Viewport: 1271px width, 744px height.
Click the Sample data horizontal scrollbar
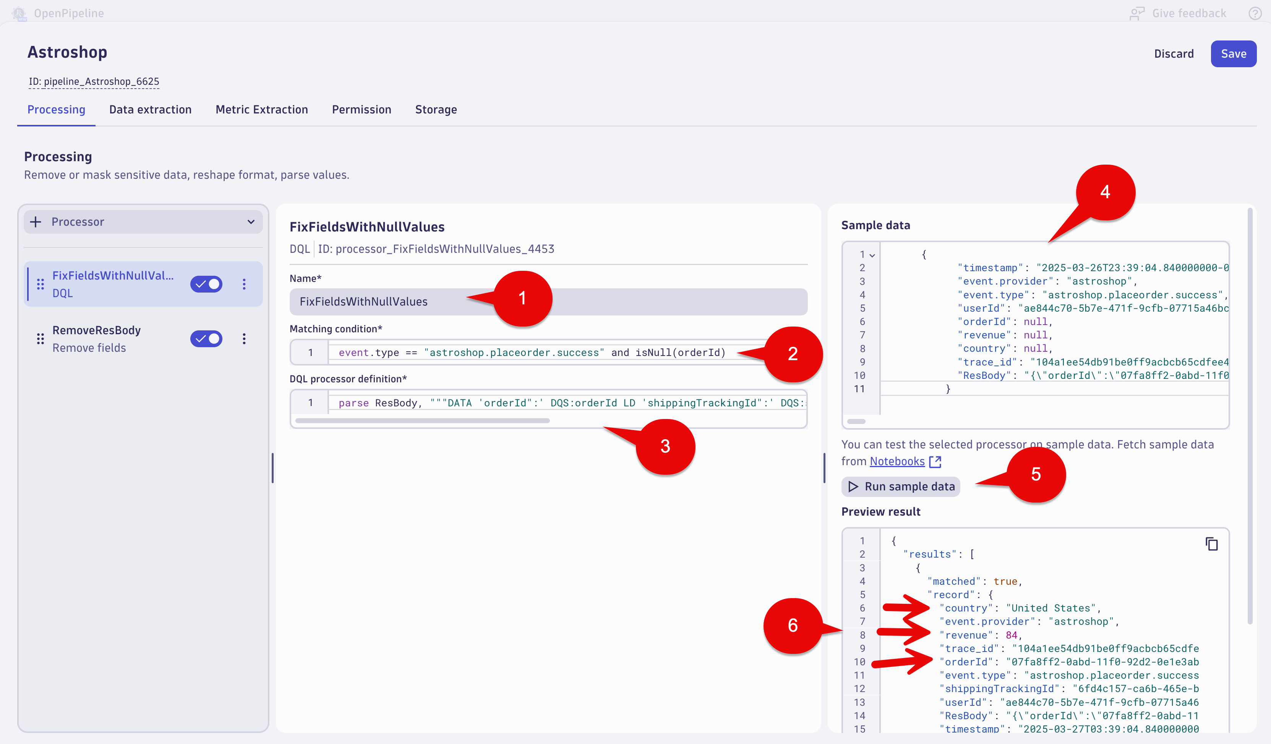point(856,421)
